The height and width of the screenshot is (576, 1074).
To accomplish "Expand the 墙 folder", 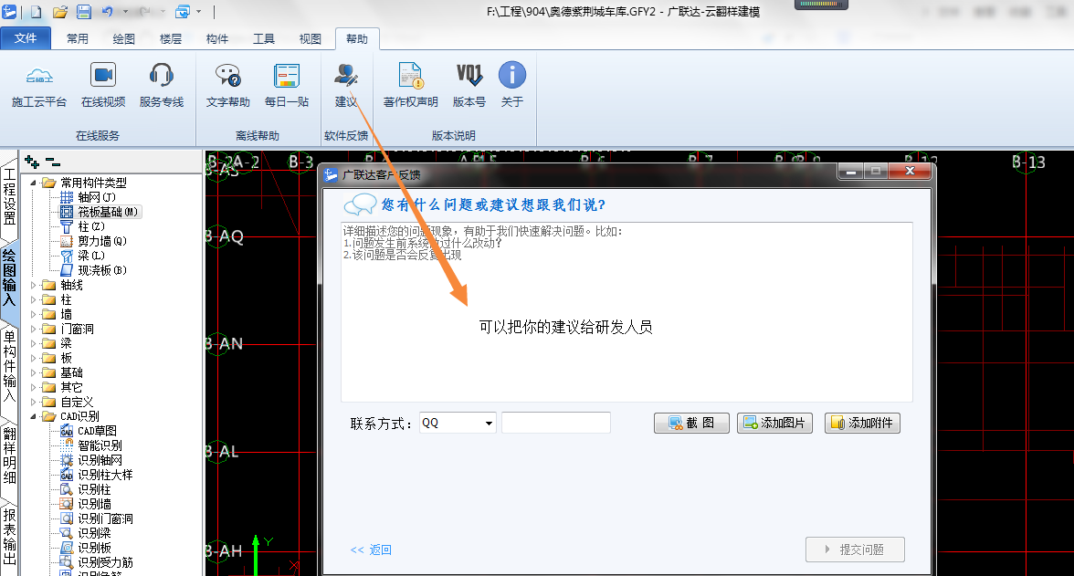I will click(x=33, y=314).
